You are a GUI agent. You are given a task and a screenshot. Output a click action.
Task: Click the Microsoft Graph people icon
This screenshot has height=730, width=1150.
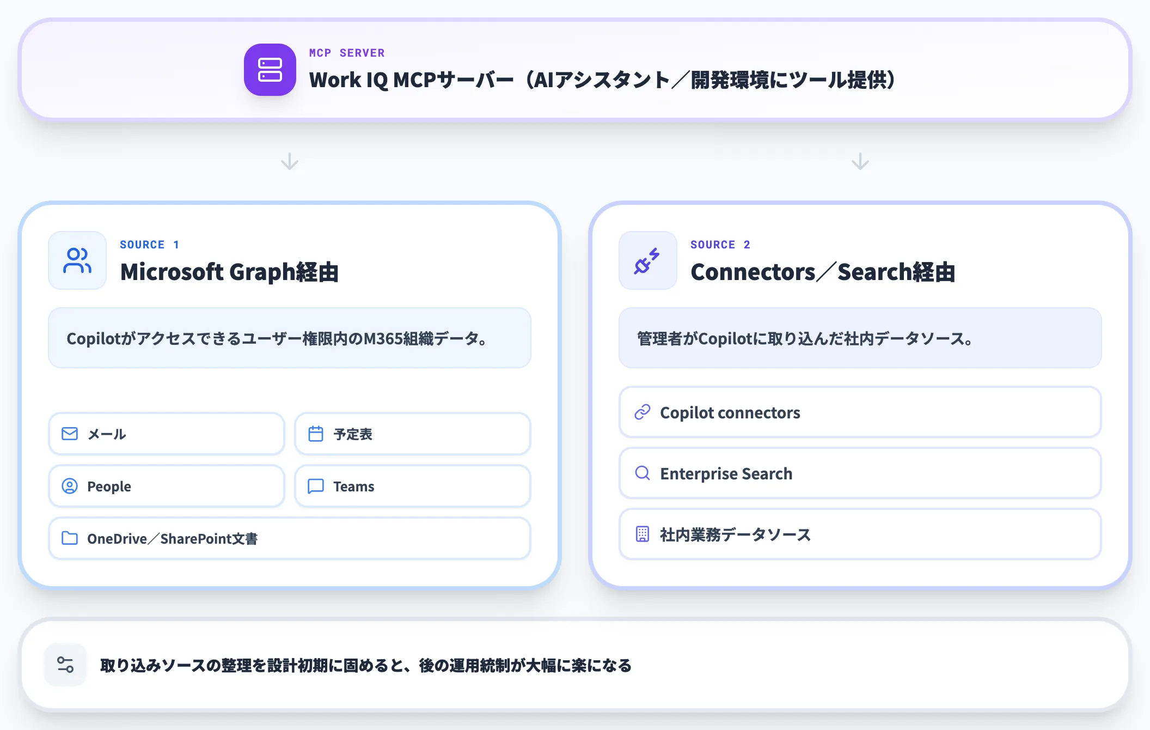coord(77,260)
